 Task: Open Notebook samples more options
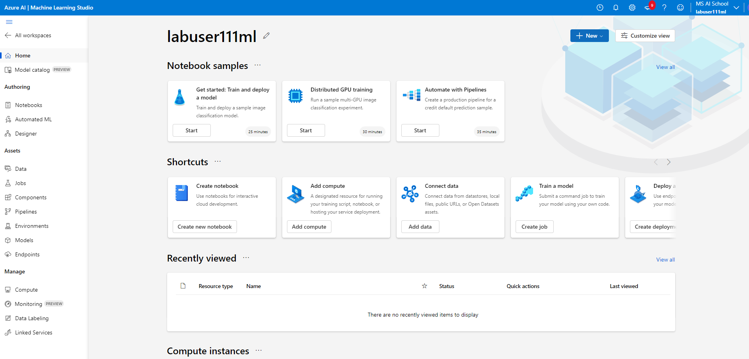[258, 65]
